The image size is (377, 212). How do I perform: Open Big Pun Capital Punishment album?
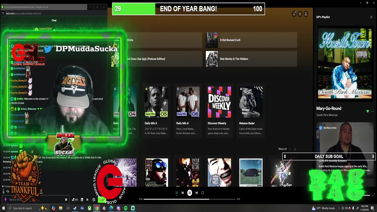coord(157,173)
